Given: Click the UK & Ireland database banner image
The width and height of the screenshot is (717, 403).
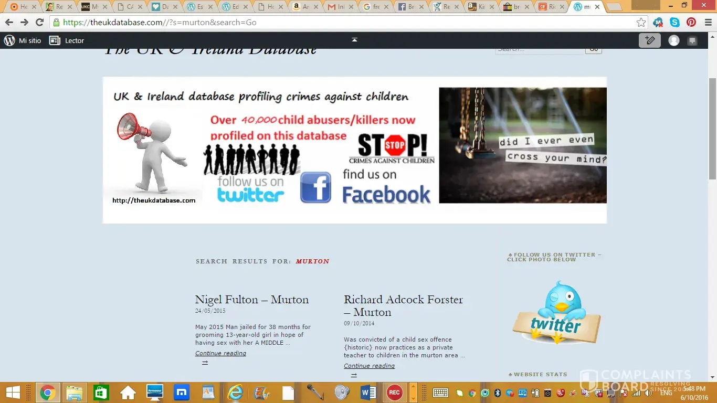Looking at the screenshot, I should click(355, 150).
